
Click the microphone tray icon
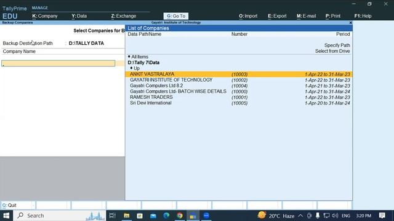point(318,215)
